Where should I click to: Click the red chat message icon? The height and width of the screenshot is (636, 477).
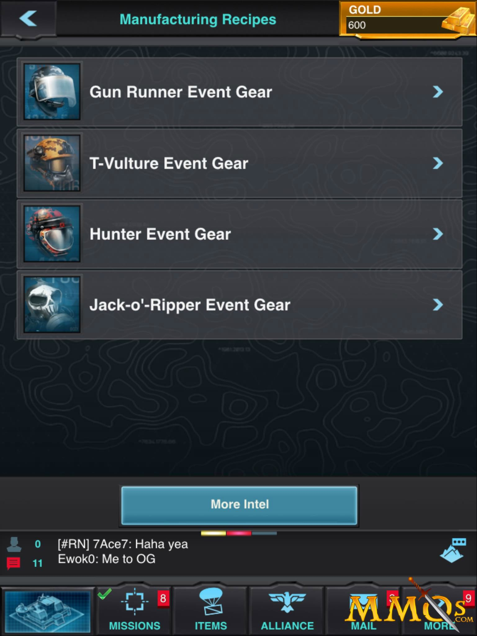13,563
